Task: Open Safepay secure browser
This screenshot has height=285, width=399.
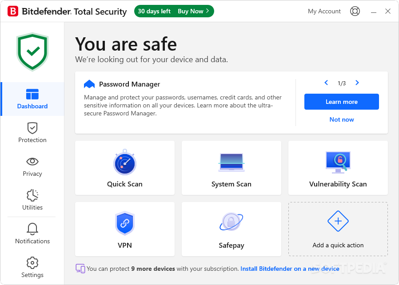Action: click(x=231, y=229)
